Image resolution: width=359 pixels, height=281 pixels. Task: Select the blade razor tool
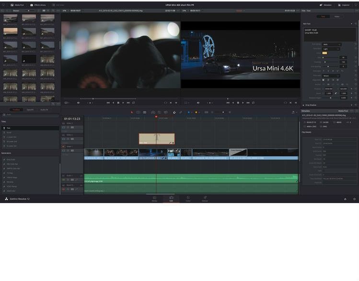(144, 112)
